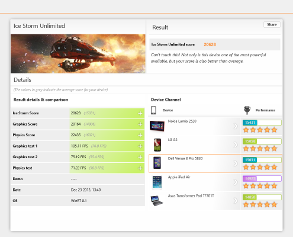Click the plus icon for Graphics test 1

pyautogui.click(x=140, y=146)
